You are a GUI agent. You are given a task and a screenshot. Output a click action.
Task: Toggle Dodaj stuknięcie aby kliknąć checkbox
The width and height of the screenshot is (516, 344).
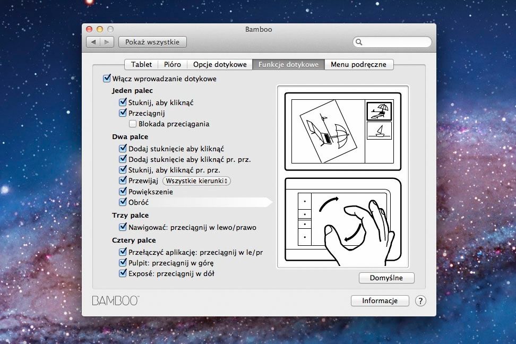coord(123,148)
